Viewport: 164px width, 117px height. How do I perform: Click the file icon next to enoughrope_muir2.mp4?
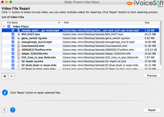pos(19,42)
